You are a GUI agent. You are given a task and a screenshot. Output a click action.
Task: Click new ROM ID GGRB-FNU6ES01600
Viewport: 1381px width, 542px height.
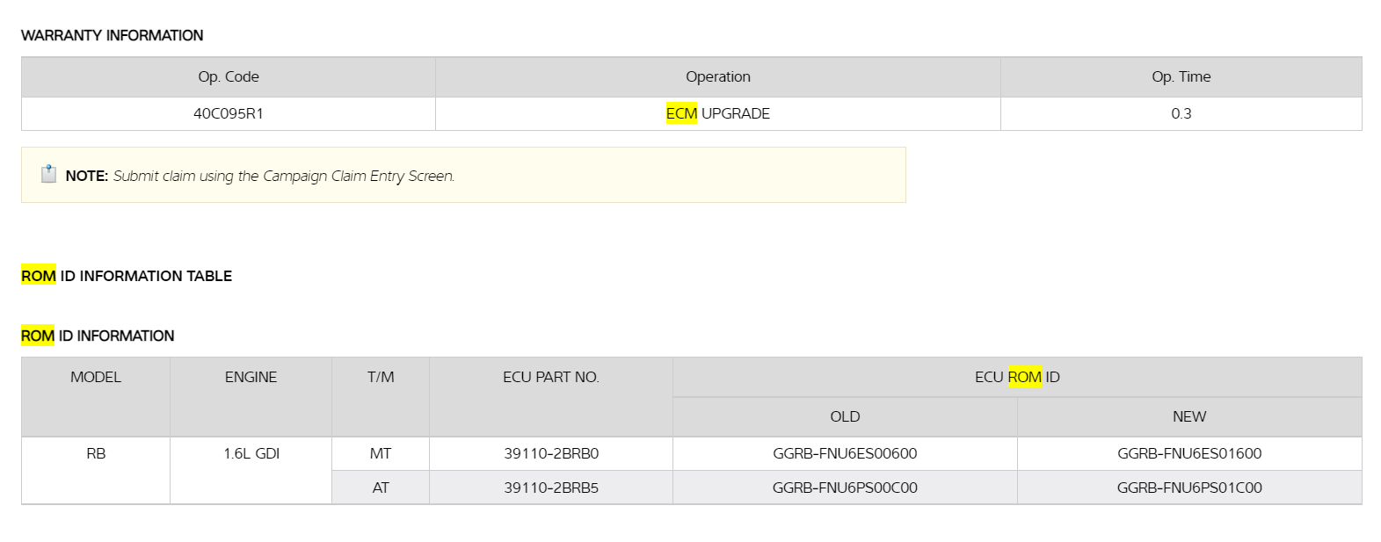tap(1189, 453)
